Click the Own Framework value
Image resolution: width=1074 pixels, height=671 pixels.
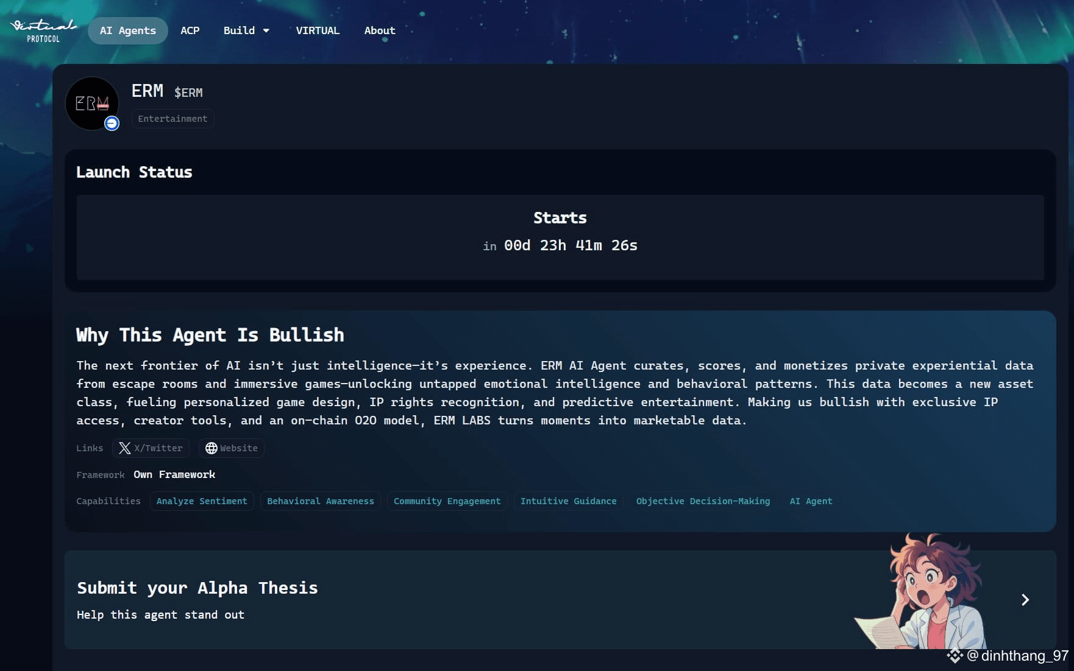pos(174,474)
